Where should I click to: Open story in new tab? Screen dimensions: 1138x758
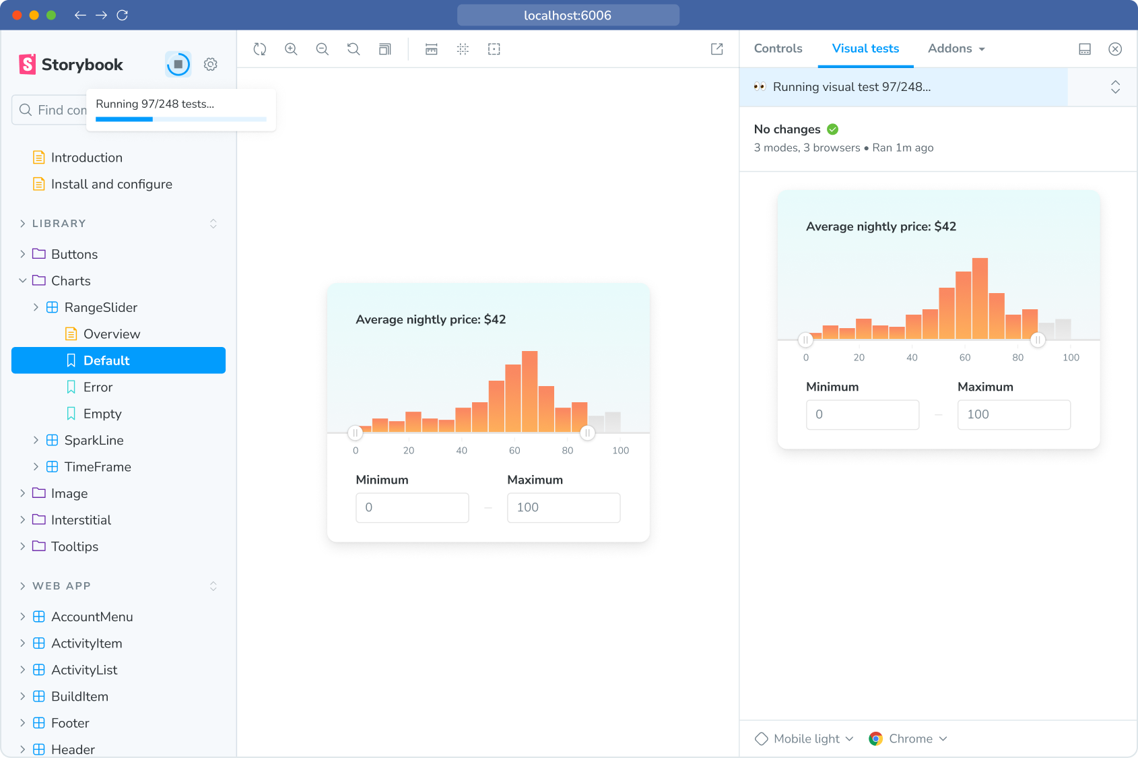(717, 49)
